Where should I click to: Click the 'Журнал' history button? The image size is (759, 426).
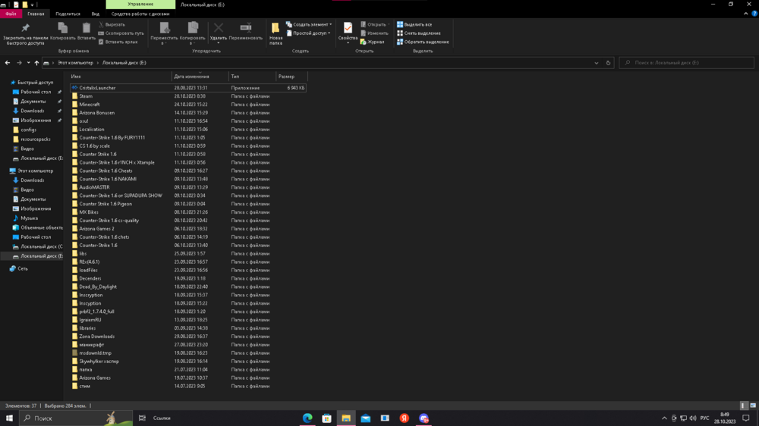click(372, 42)
